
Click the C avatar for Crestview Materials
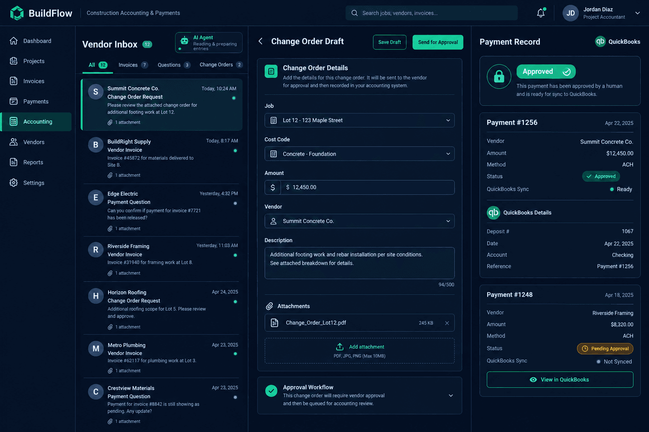click(x=95, y=392)
